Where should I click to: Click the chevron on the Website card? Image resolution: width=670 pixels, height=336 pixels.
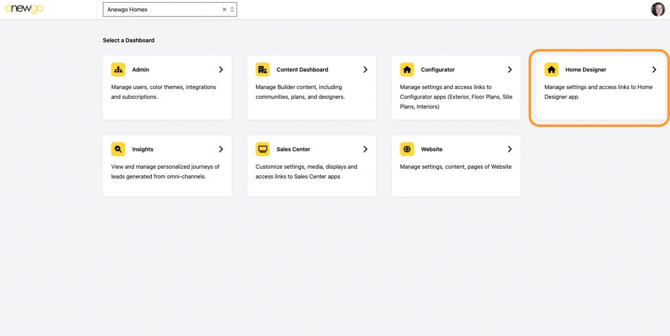pyautogui.click(x=510, y=149)
